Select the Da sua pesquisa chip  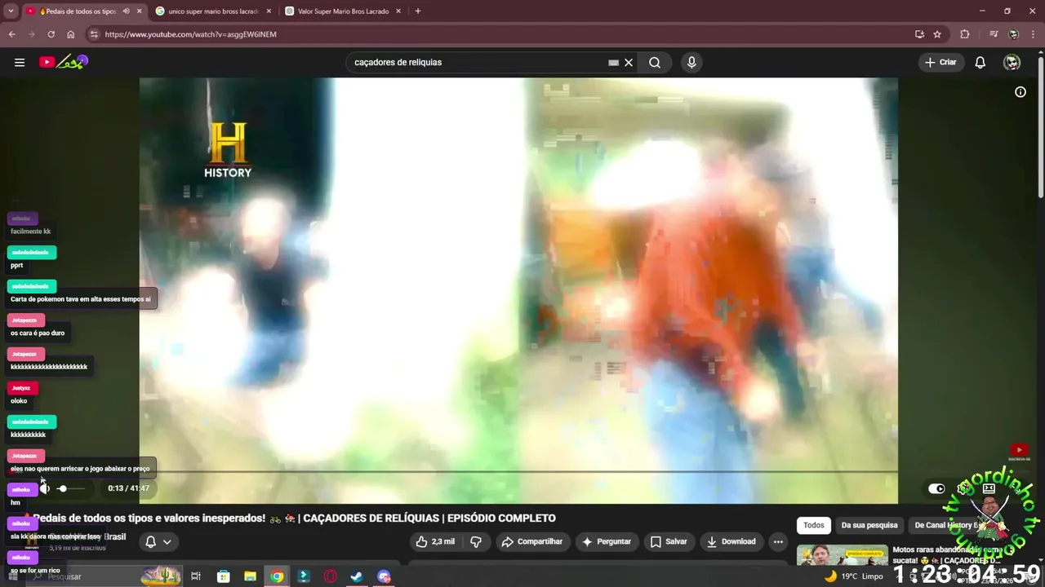869,525
